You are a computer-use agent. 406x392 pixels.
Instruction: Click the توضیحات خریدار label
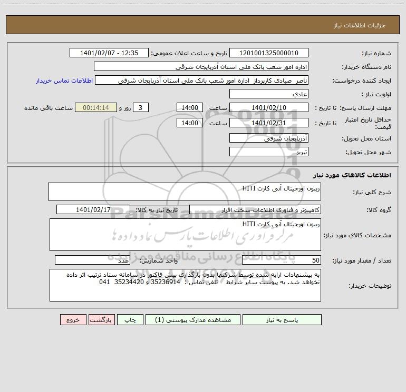[x=370, y=286]
